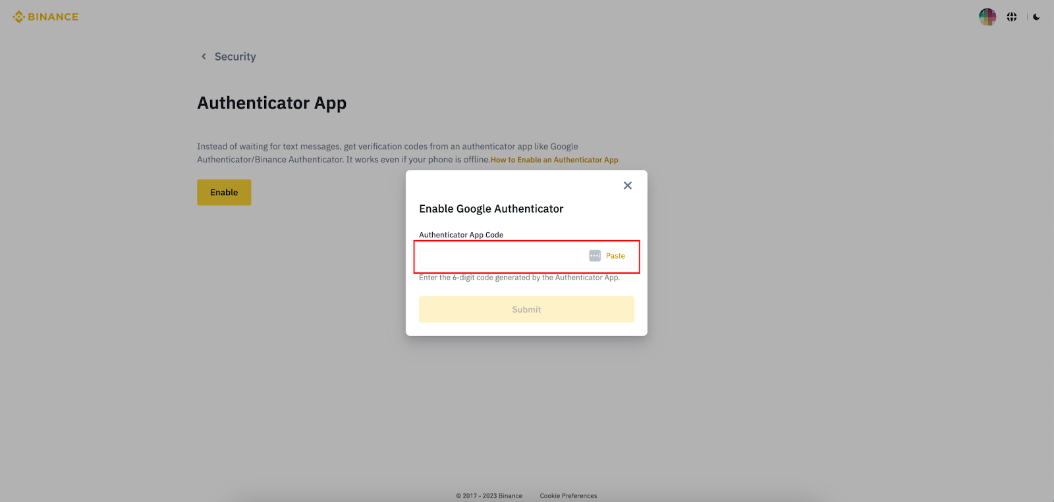Focus the Authenticator App Code input field
Image resolution: width=1054 pixels, height=502 pixels.
[x=501, y=256]
